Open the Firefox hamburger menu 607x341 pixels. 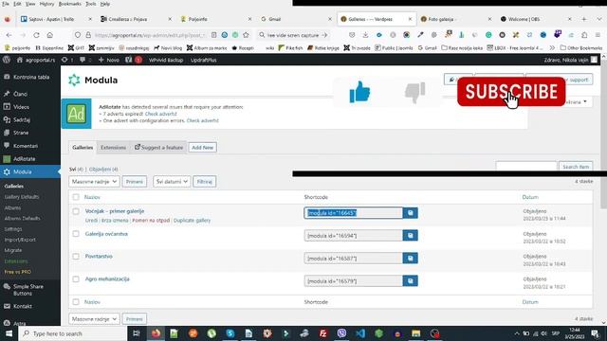598,35
